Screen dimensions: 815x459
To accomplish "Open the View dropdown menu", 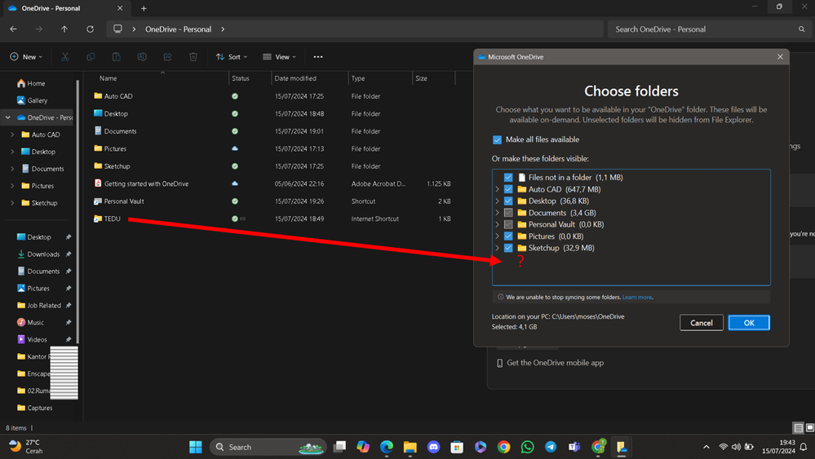I will [279, 56].
